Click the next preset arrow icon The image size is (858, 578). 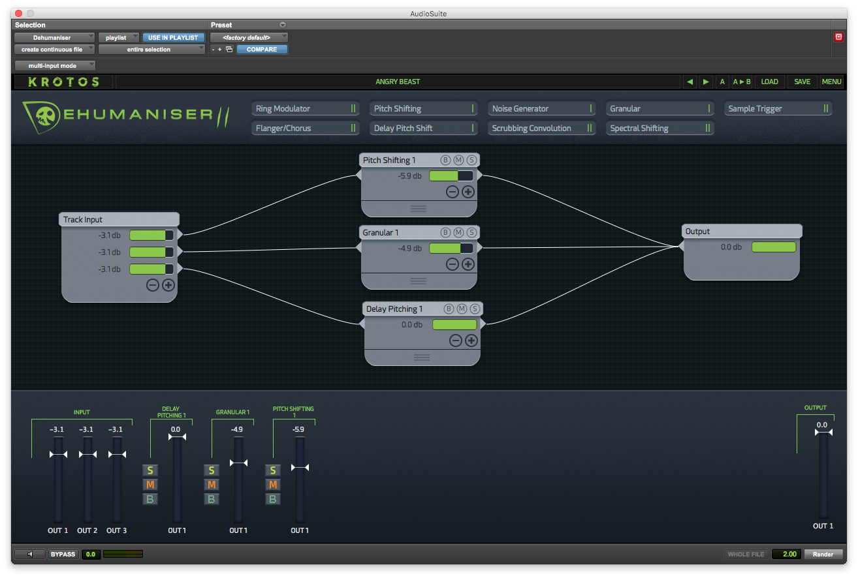point(705,82)
